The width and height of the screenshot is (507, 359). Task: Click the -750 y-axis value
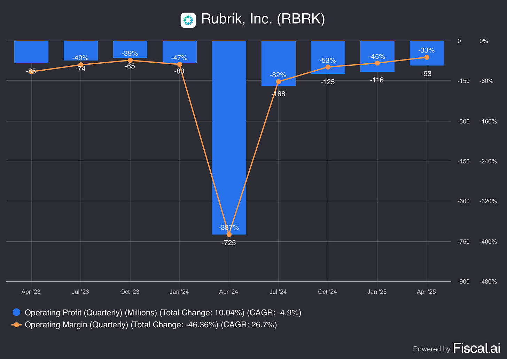(463, 242)
